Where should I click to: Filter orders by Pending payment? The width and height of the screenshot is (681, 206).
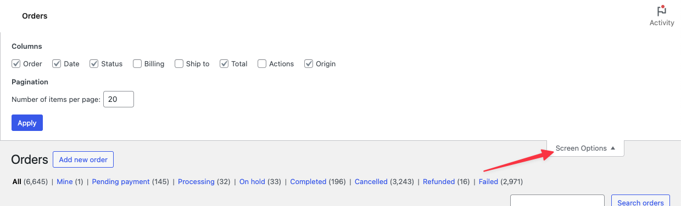pos(121,181)
